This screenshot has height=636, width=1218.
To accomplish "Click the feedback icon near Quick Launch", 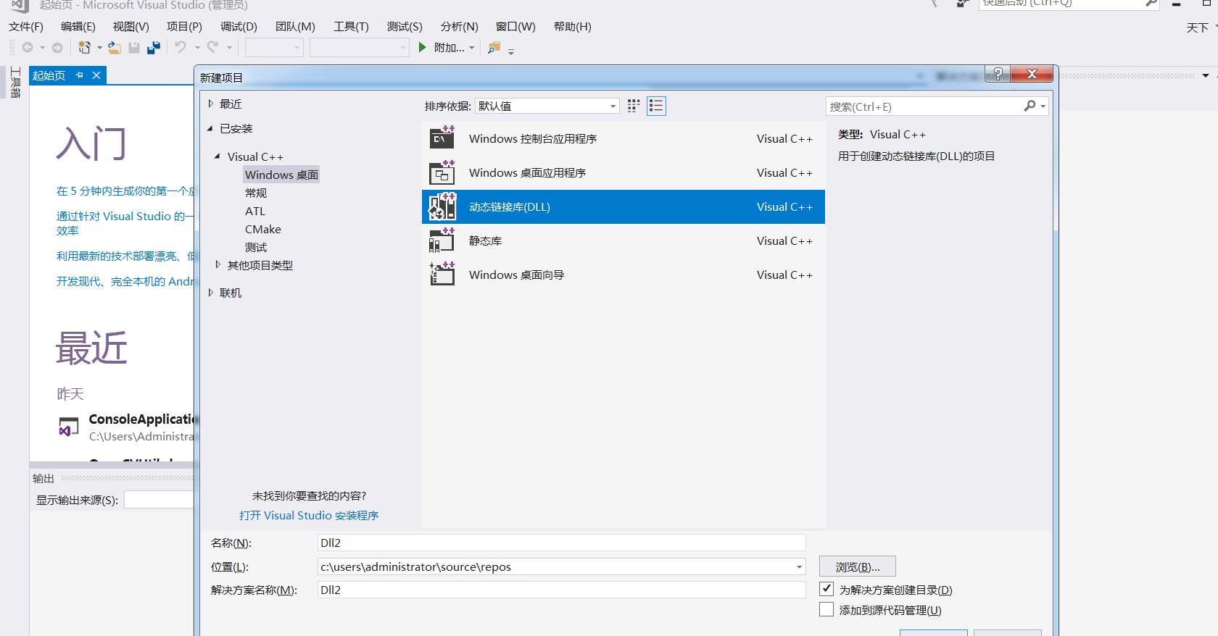I will (x=961, y=4).
